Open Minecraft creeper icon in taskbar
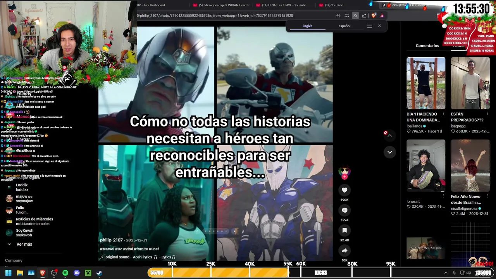Screen dimensions: 496x279 coord(88,273)
